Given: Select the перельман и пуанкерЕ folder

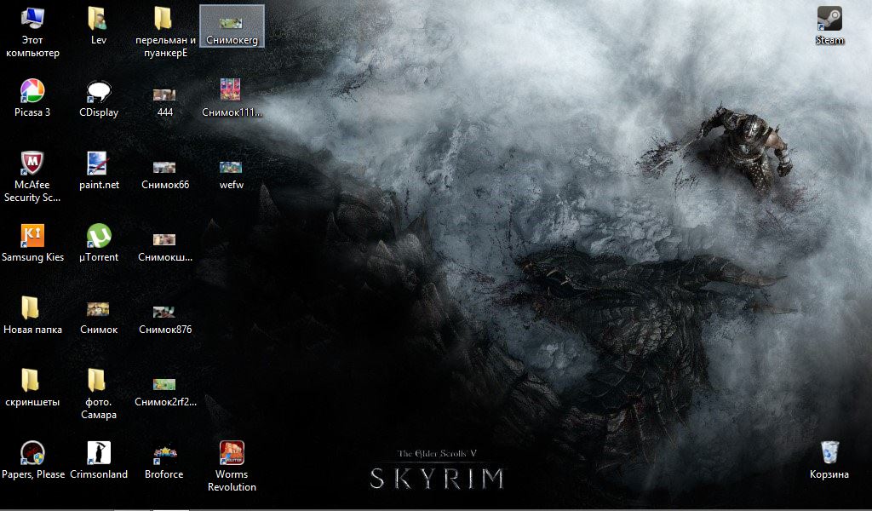Looking at the screenshot, I should coord(165,32).
